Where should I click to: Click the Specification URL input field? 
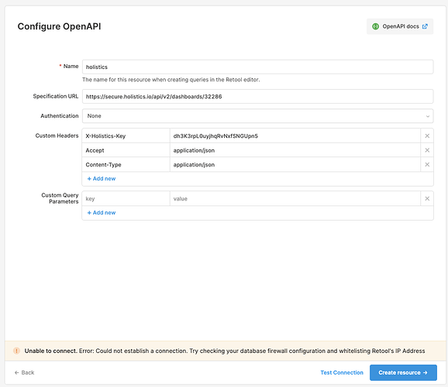click(257, 97)
